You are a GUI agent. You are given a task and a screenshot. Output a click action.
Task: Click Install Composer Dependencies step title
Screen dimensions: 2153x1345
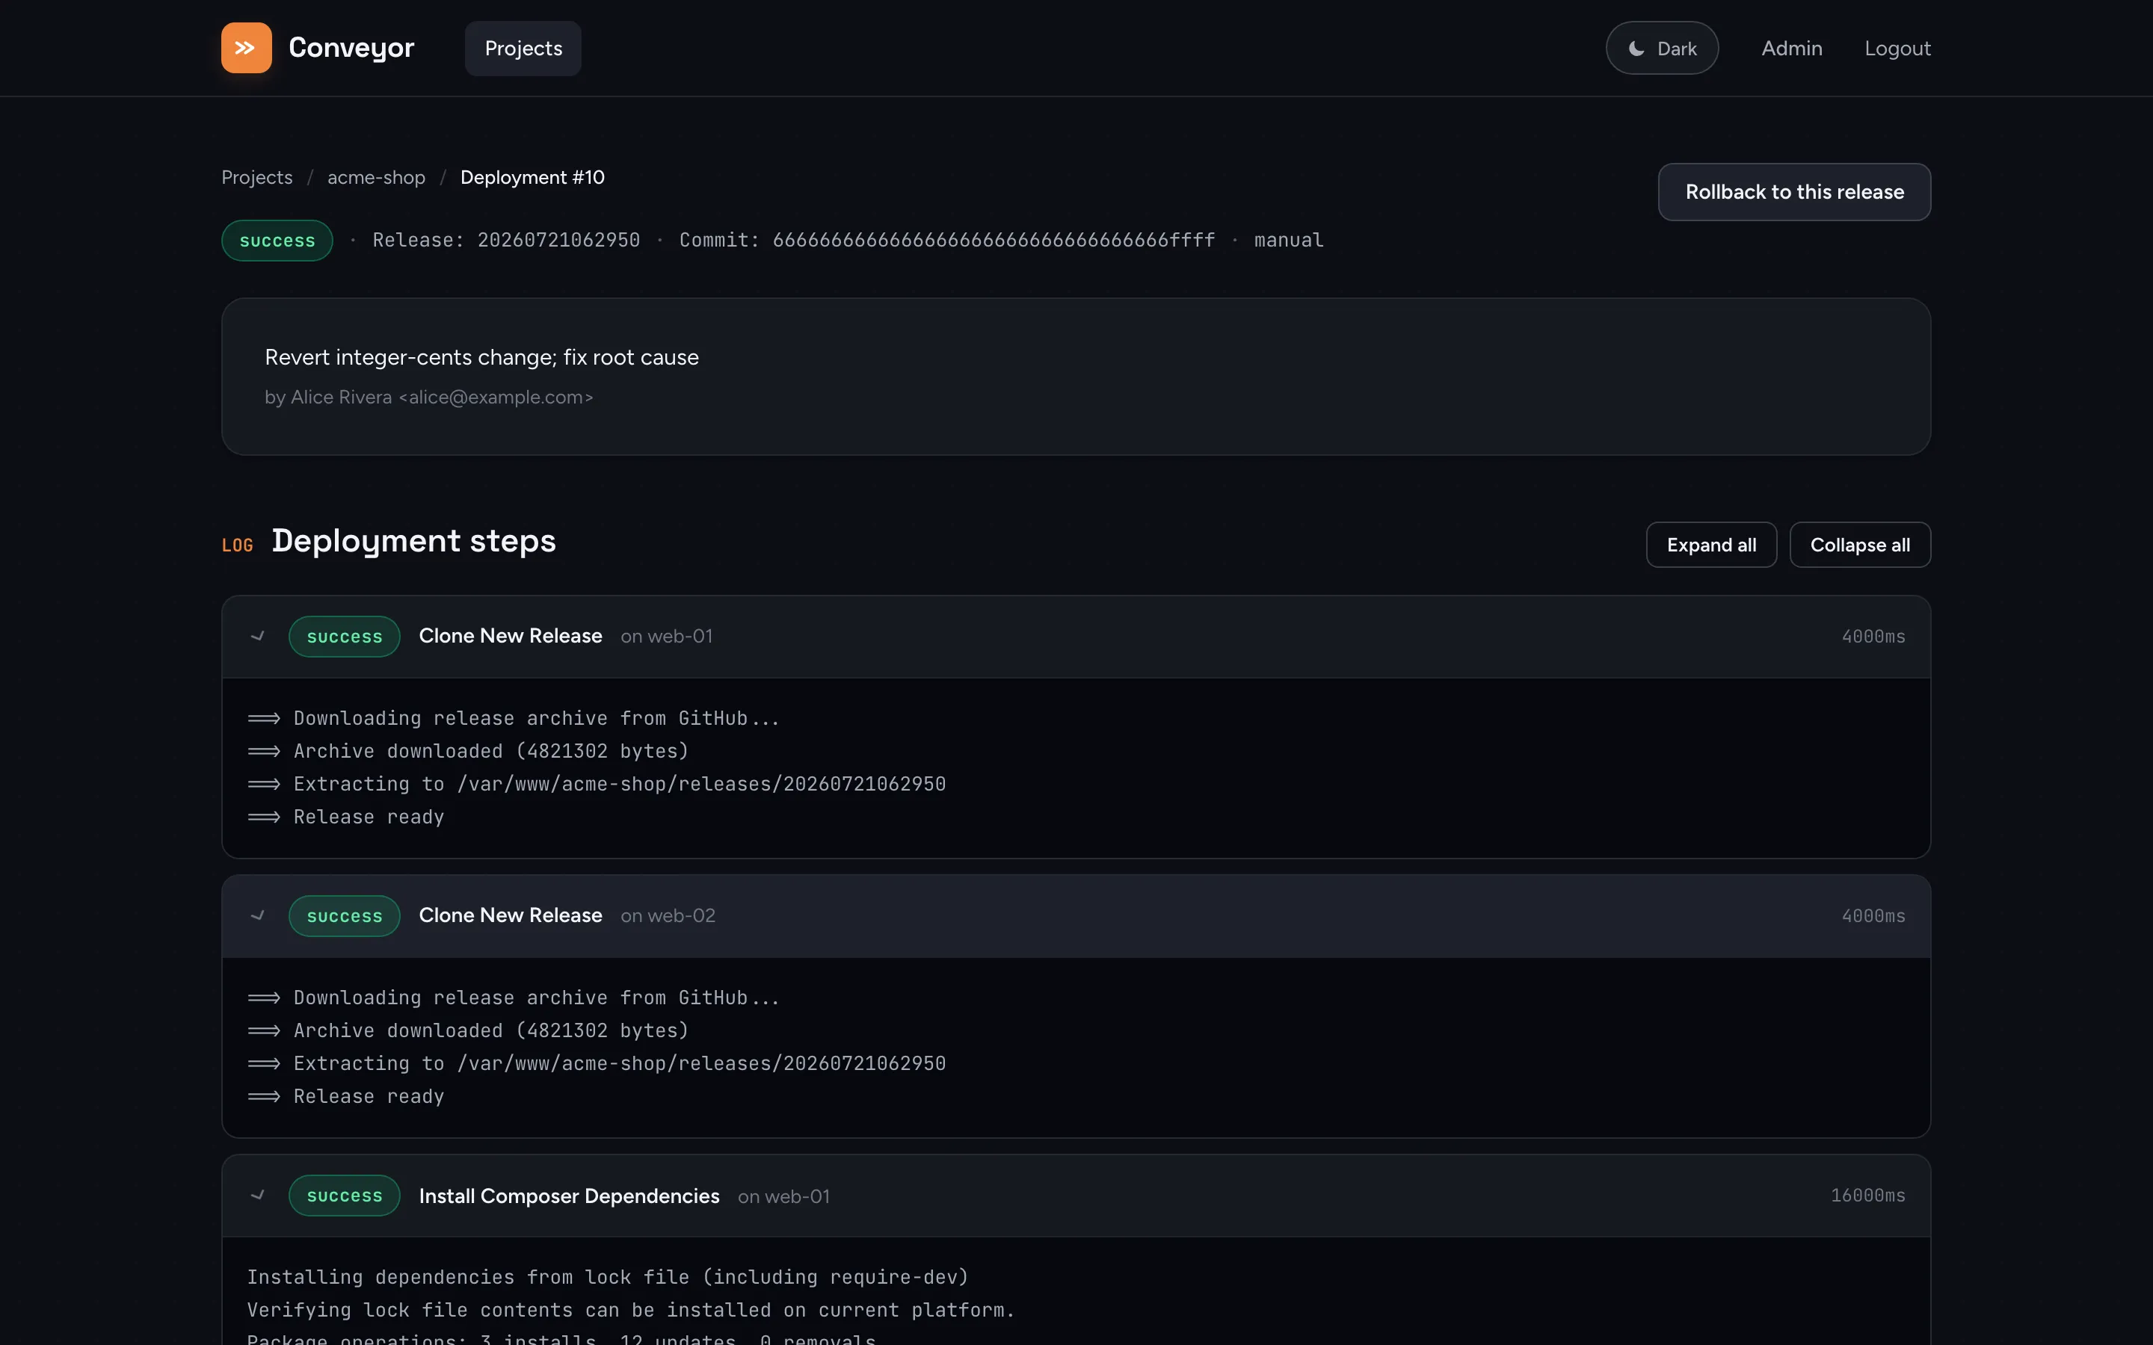[x=570, y=1196]
